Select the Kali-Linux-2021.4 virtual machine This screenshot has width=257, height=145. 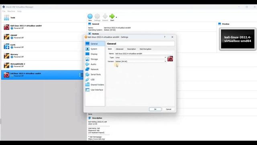(x=44, y=27)
